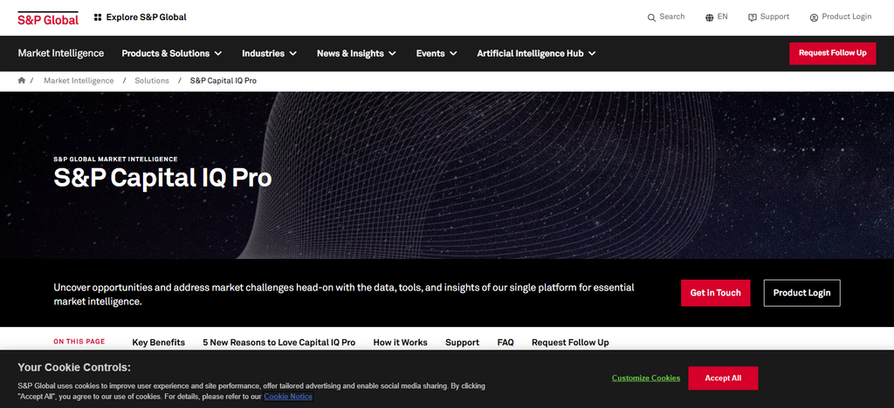Jump to 5 New Reasons to Love Capital IQ Pro
Screen dimensions: 894x408
click(x=279, y=343)
